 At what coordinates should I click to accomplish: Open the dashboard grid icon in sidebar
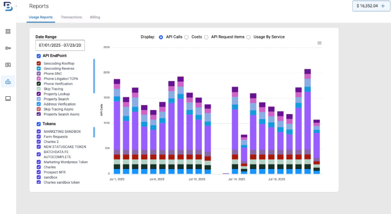coord(8,32)
